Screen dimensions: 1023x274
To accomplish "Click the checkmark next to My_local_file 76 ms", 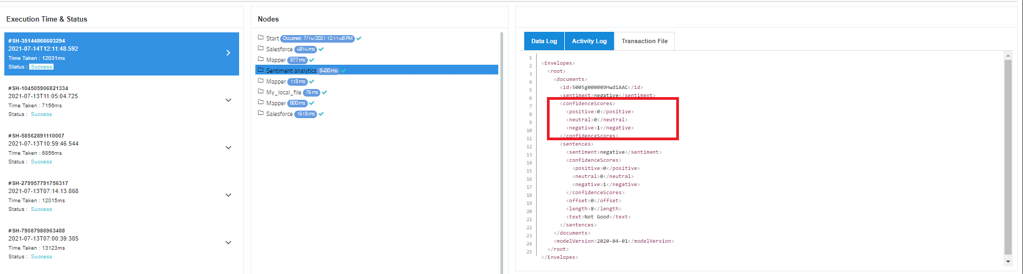I will point(325,92).
